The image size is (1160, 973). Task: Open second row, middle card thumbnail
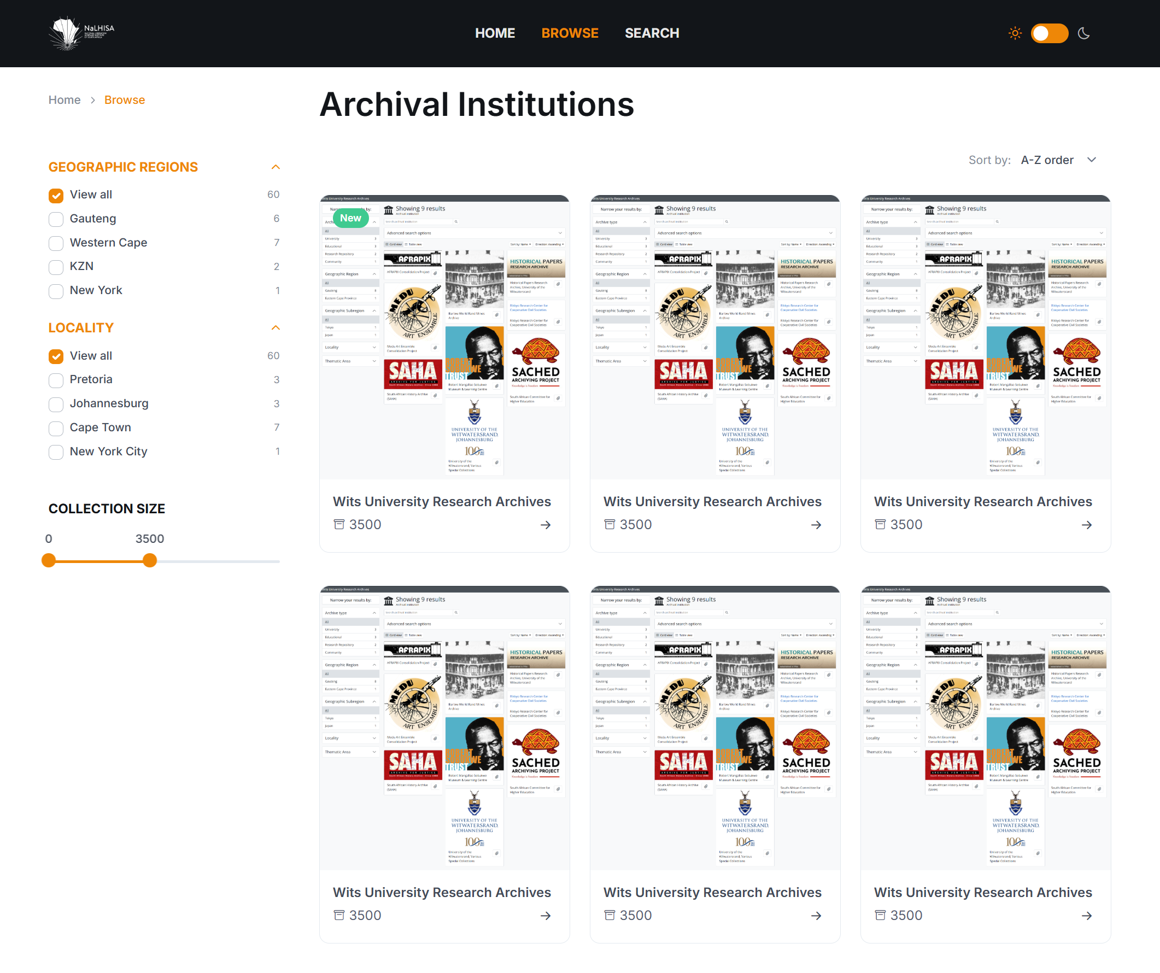click(715, 728)
